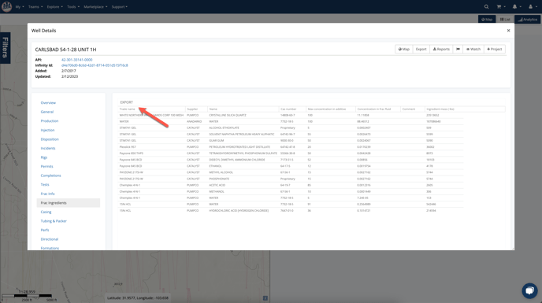
Task: Click the Reports button
Action: pos(441,49)
